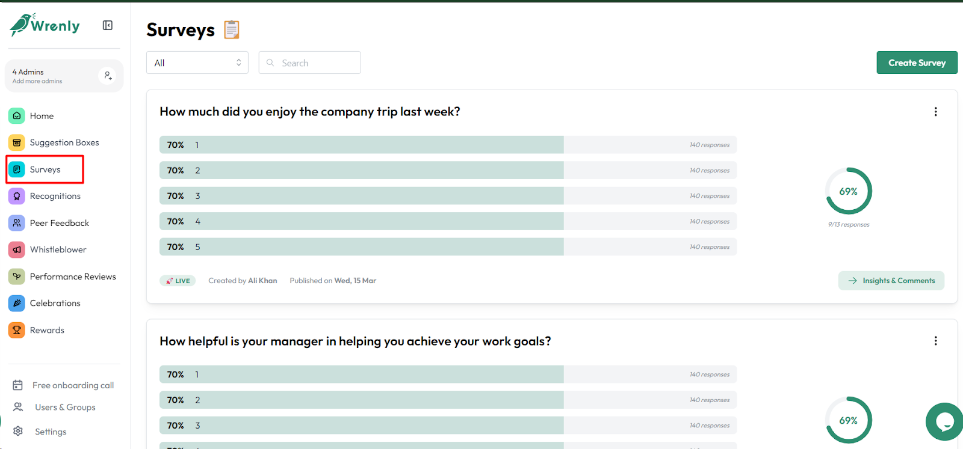The height and width of the screenshot is (449, 963).
Task: Click the LIVE status badge
Action: (x=178, y=281)
